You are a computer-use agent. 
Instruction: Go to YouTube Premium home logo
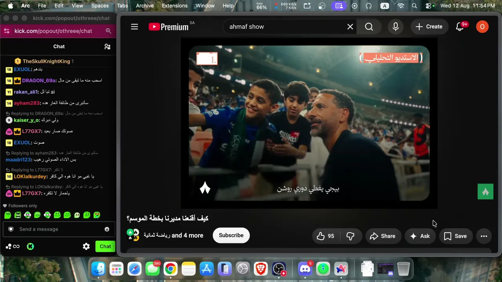169,27
